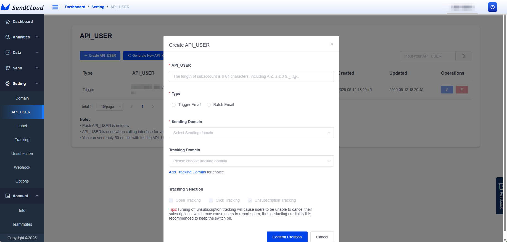Click Generate New API_KEY button
This screenshot has width=507, height=242.
coord(143,56)
